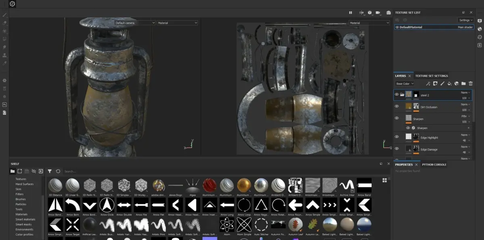Open the display settings icon on right dock

tap(480, 21)
